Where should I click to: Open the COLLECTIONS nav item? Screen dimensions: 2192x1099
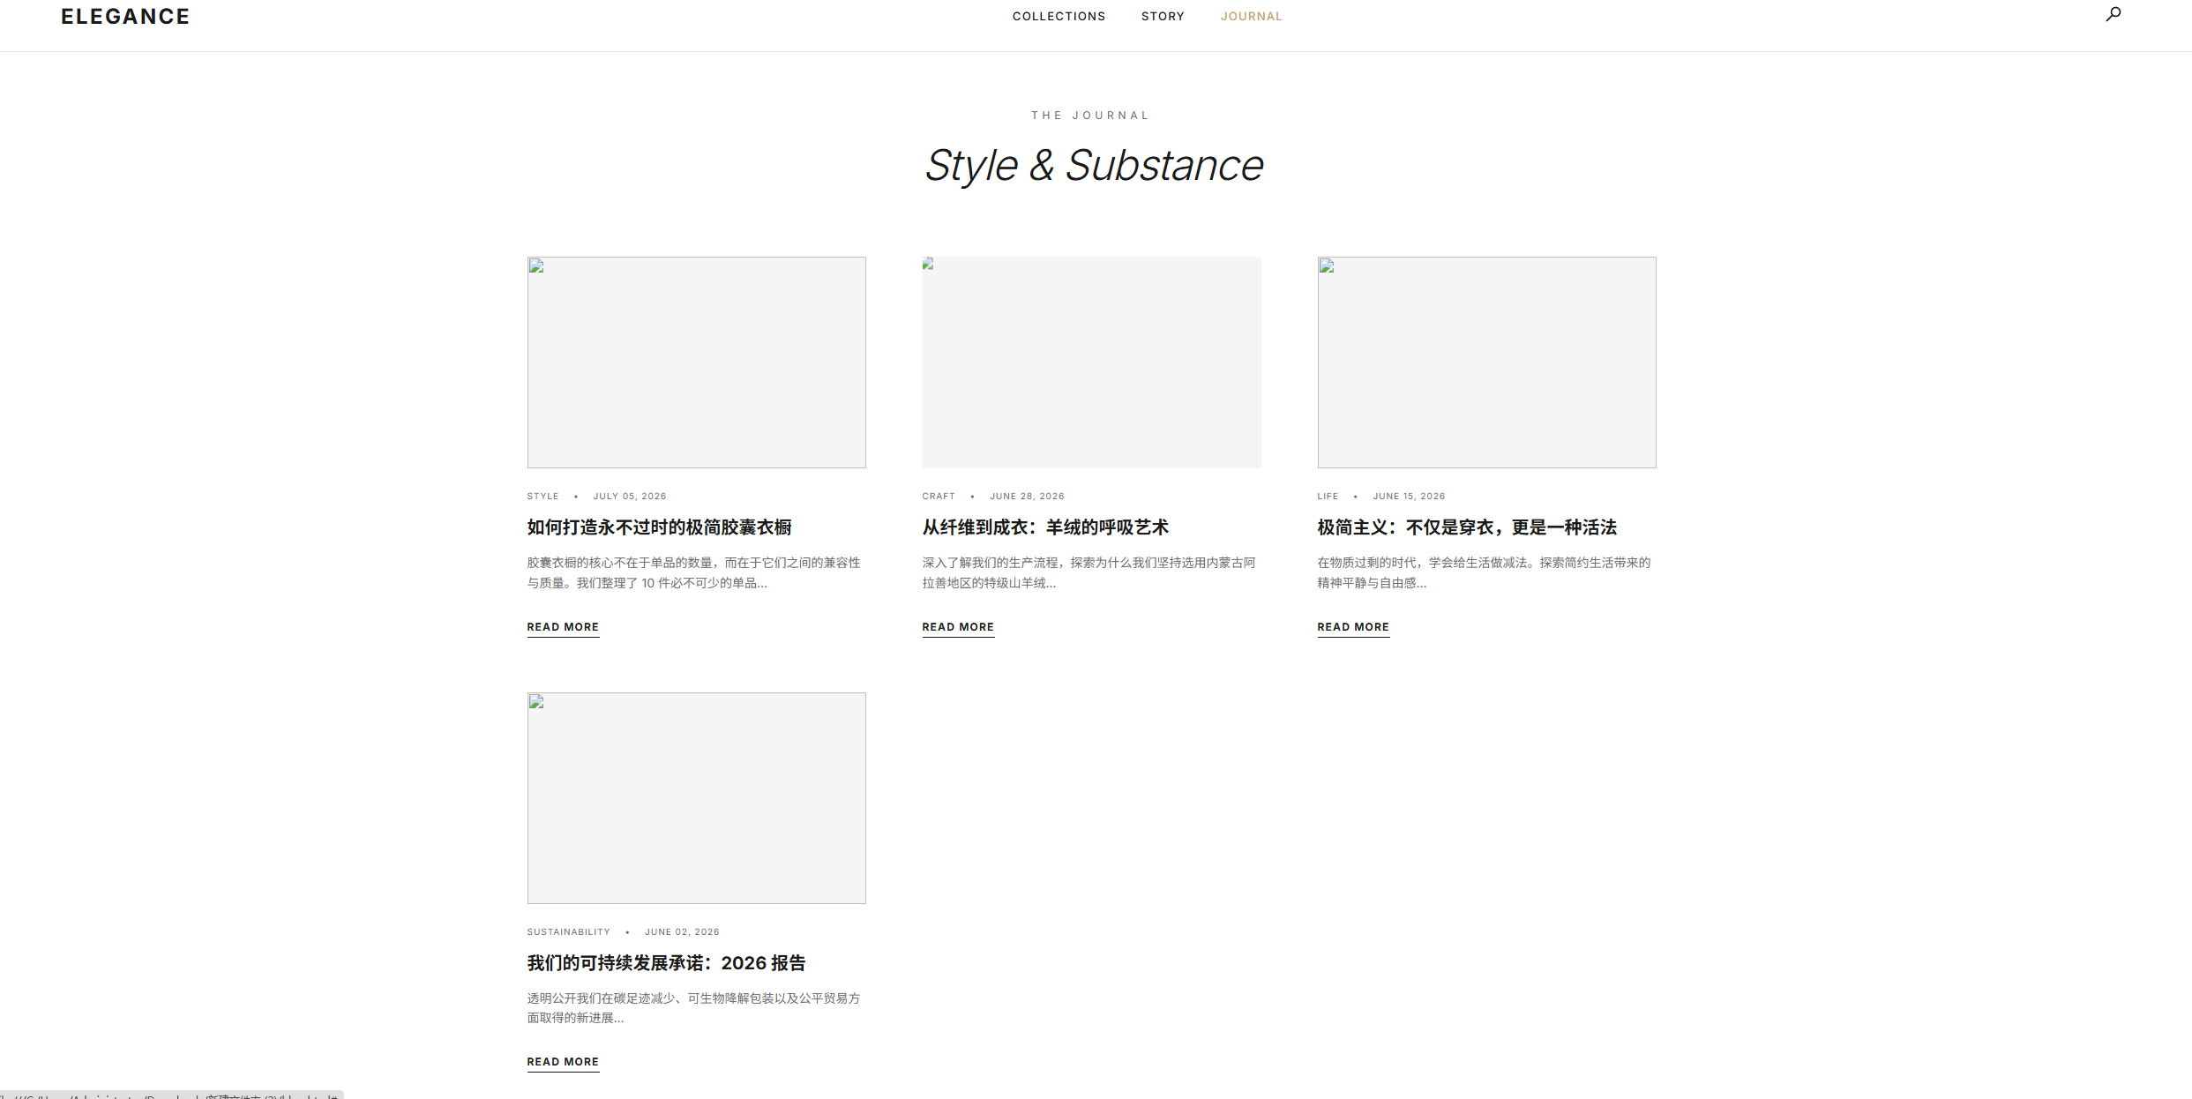(x=1059, y=17)
